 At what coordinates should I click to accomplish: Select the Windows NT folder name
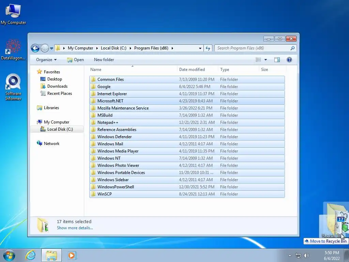coord(109,158)
